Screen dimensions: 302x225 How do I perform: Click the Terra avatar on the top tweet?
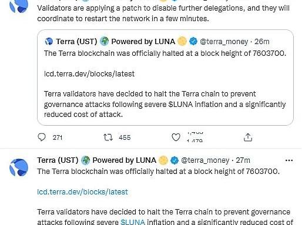pyautogui.click(x=19, y=6)
